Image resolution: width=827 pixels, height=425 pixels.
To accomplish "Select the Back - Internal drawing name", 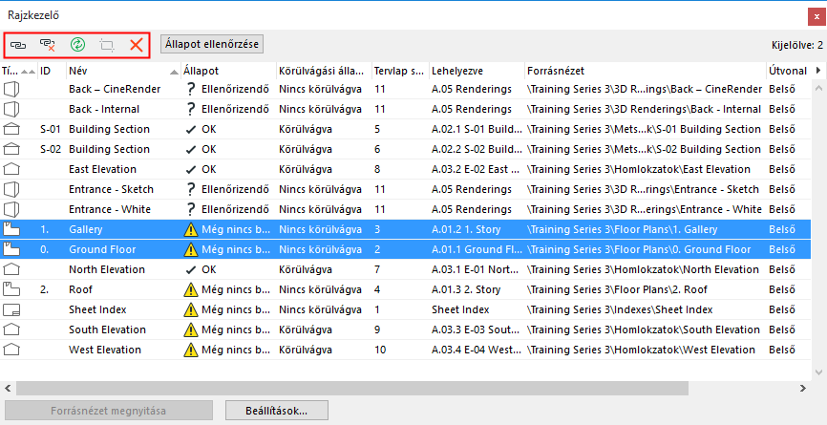I will 104,109.
